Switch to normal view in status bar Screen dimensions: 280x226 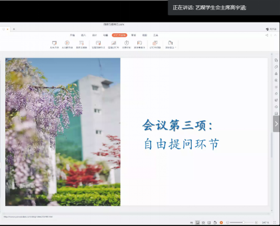[197, 222]
